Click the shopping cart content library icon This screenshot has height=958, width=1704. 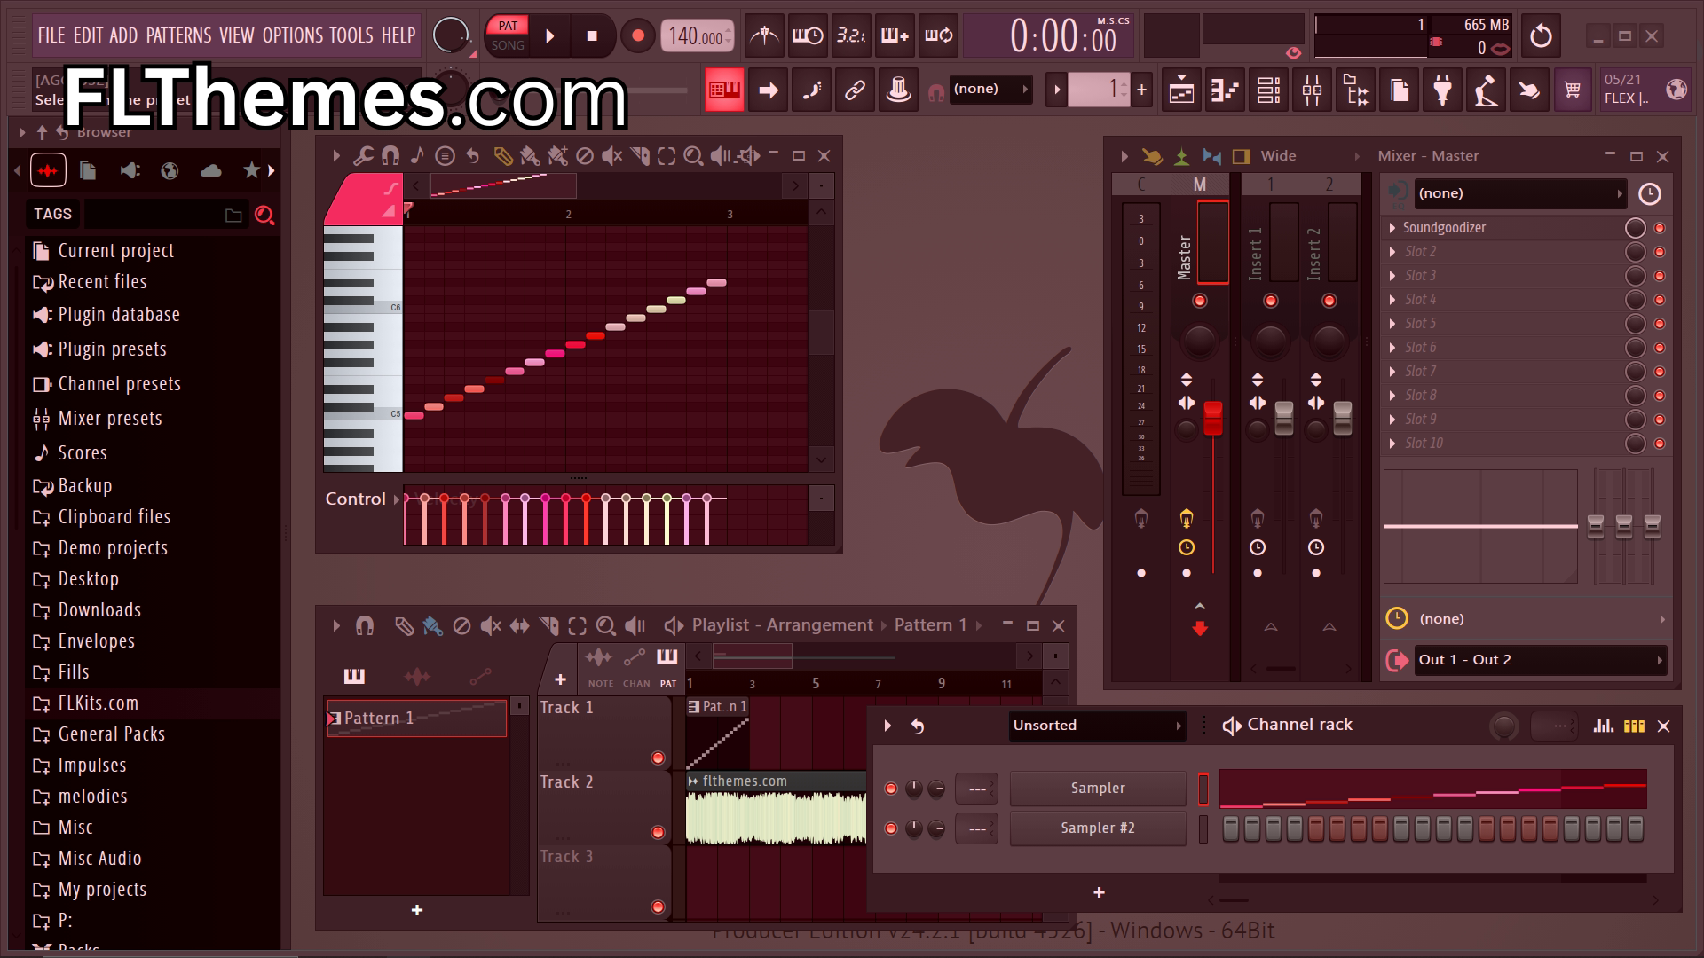pyautogui.click(x=1573, y=90)
